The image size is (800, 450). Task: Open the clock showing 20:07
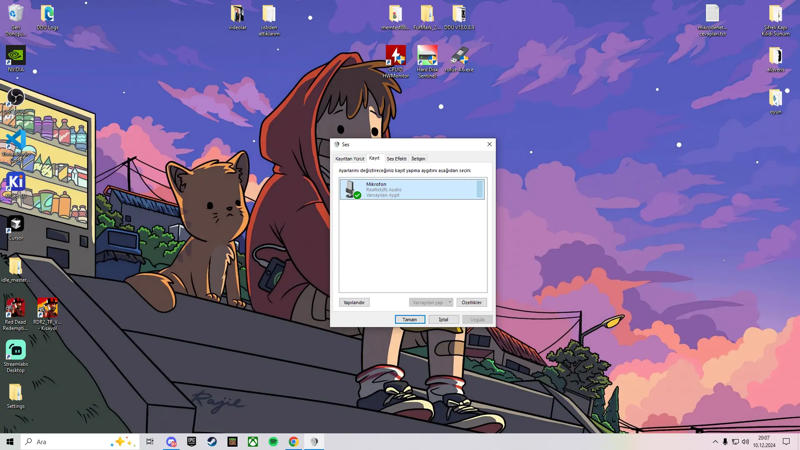tap(764, 442)
